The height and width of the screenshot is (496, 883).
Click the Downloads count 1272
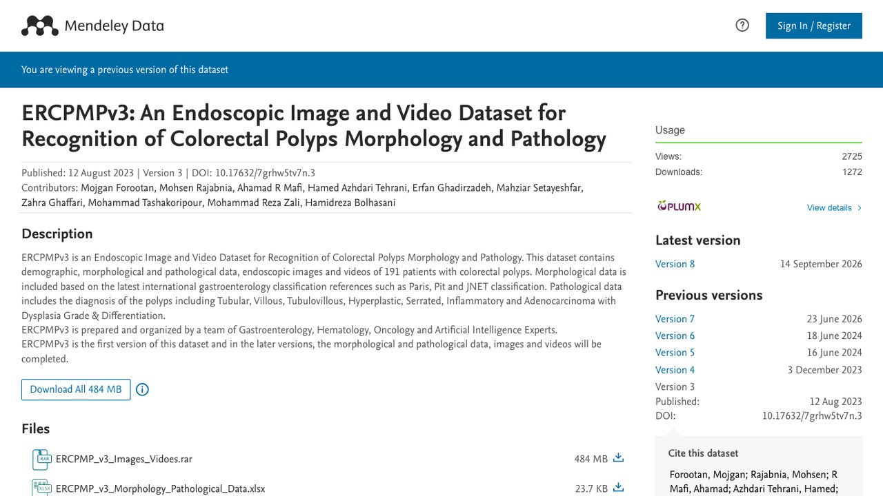852,172
